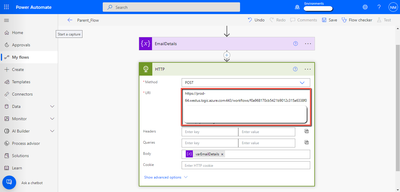The height and width of the screenshot is (192, 400).
Task: Open Solutions in the sidebar
Action: point(29,156)
